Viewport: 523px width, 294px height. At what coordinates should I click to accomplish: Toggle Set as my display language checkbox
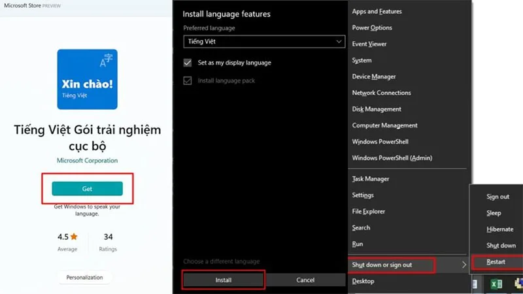point(188,63)
